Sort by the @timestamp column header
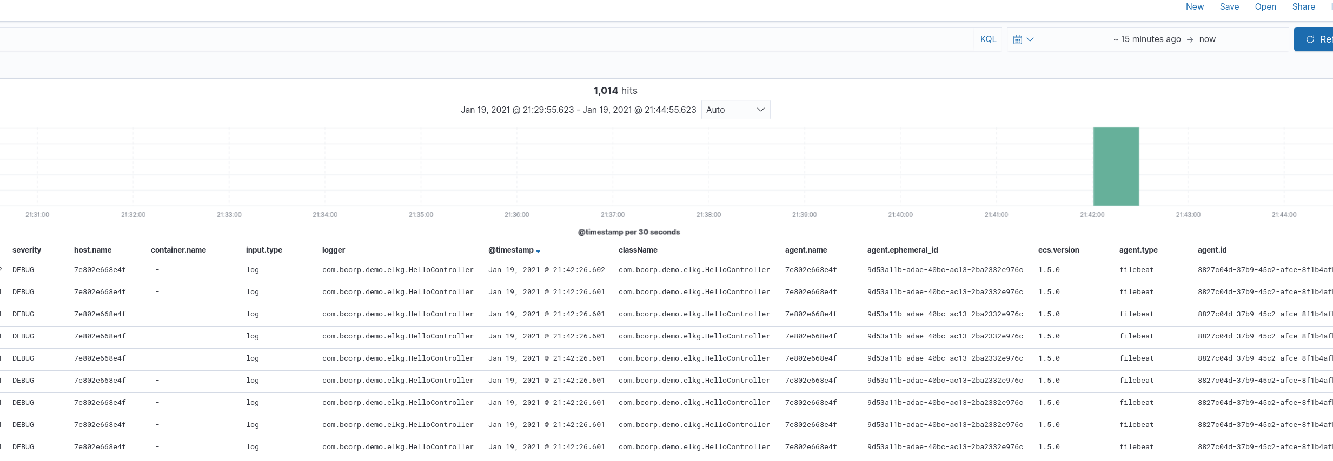 pyautogui.click(x=511, y=250)
